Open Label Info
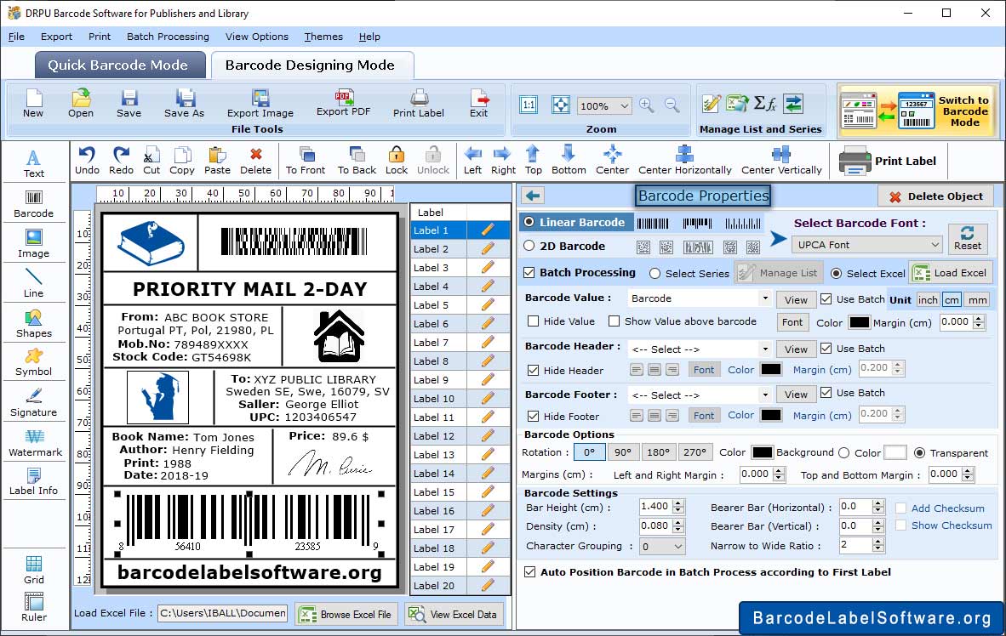This screenshot has height=636, width=1006. pos(33,481)
